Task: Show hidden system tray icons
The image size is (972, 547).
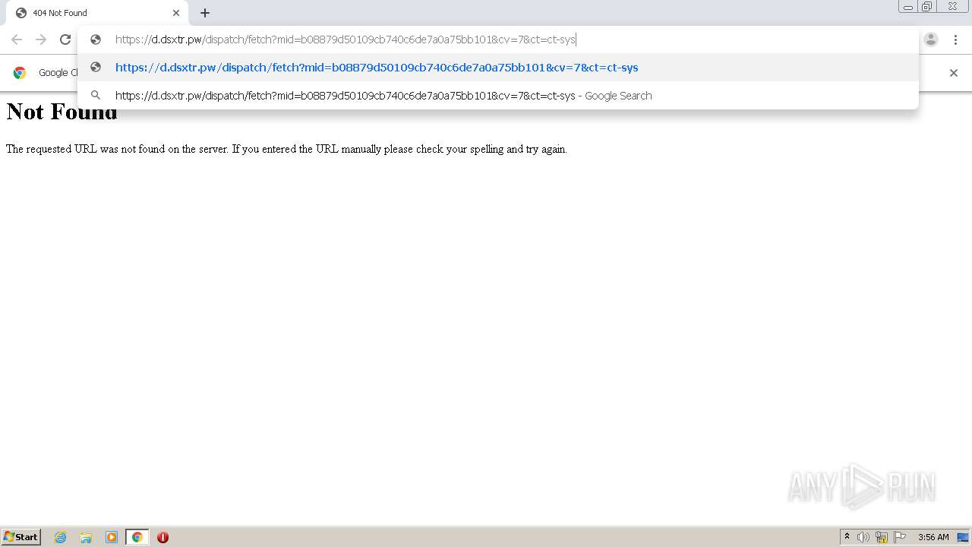Action: tap(847, 537)
